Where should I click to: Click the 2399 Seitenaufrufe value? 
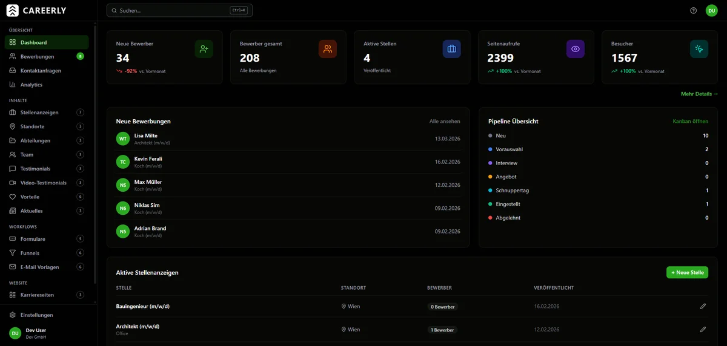click(x=500, y=58)
